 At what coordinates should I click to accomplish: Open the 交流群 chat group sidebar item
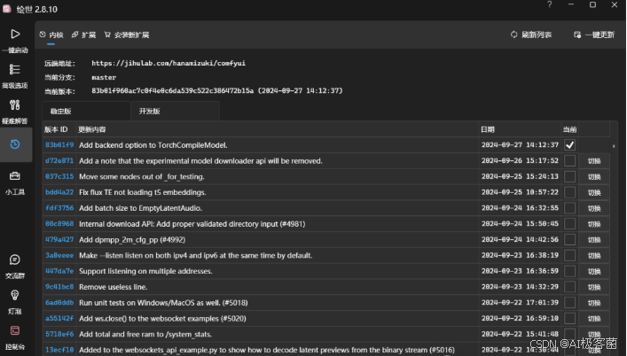click(15, 267)
